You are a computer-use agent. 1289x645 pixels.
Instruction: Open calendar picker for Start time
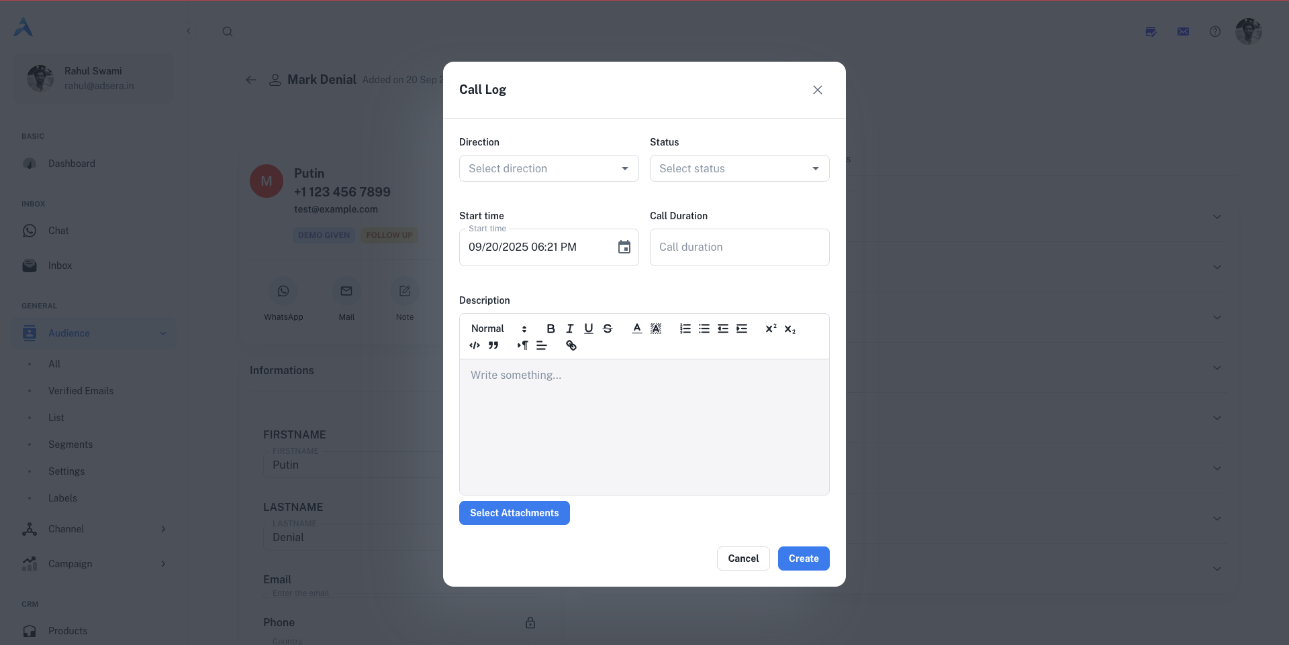(x=624, y=247)
